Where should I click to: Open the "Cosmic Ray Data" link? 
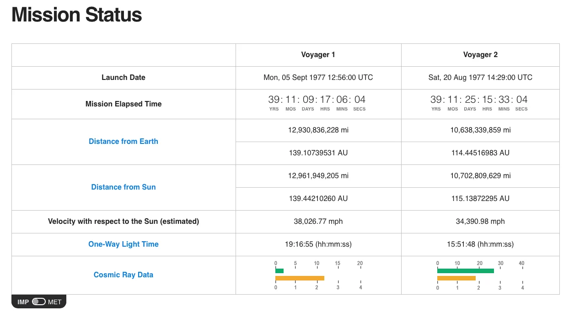(x=123, y=275)
